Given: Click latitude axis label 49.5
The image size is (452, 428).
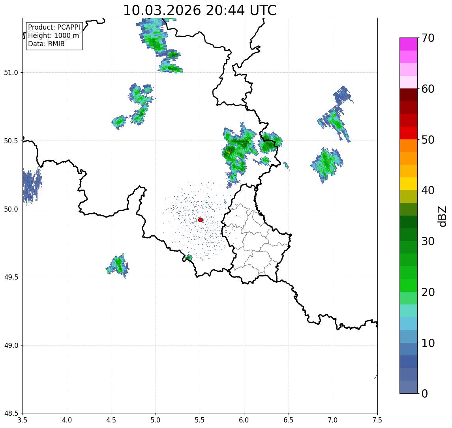Looking at the screenshot, I should [x=11, y=277].
